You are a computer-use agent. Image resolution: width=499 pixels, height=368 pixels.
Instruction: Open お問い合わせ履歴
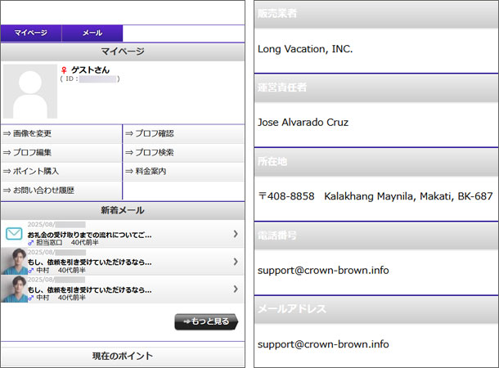pos(39,191)
